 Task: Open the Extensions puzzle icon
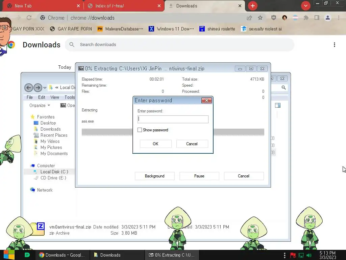[306, 18]
